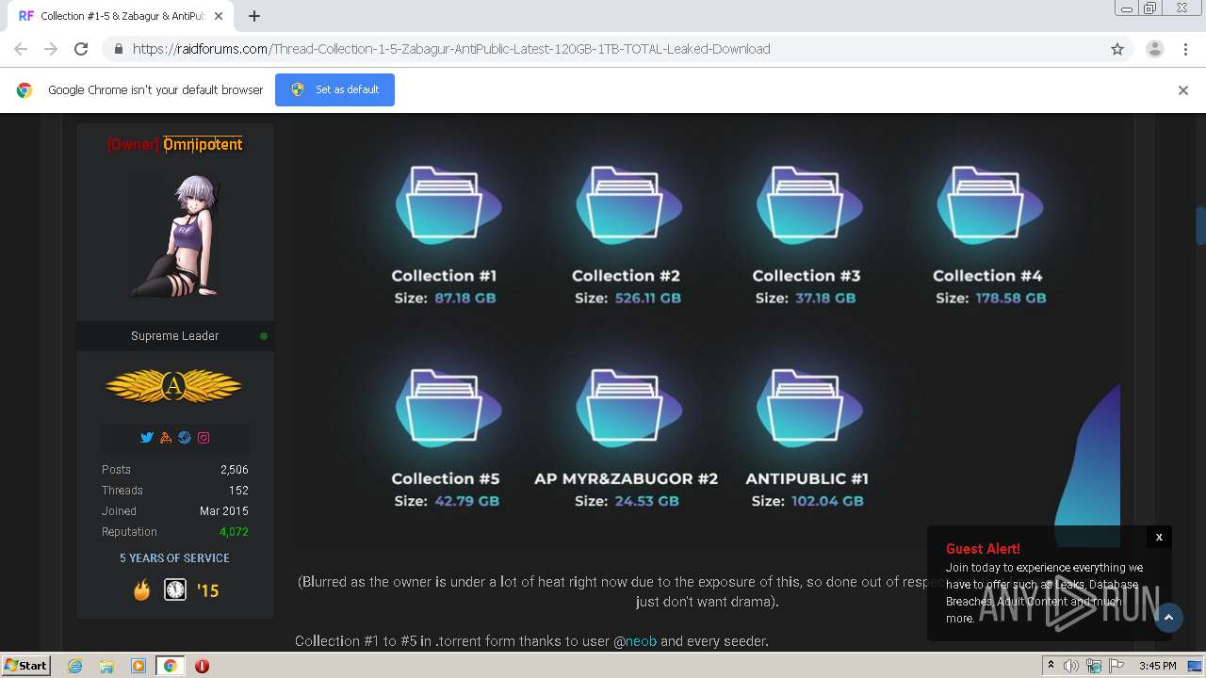
Task: Go forward with the browser forward arrow
Action: pyautogui.click(x=51, y=49)
